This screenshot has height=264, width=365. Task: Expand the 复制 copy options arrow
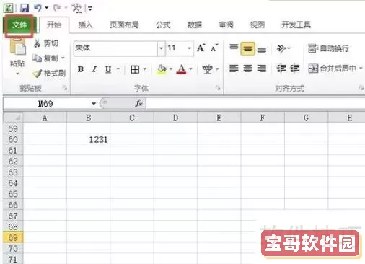pos(63,58)
